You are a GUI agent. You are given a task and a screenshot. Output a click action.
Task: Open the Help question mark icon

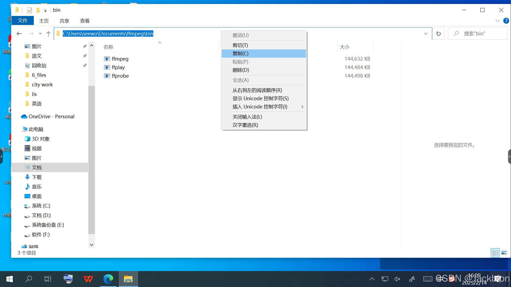(506, 21)
